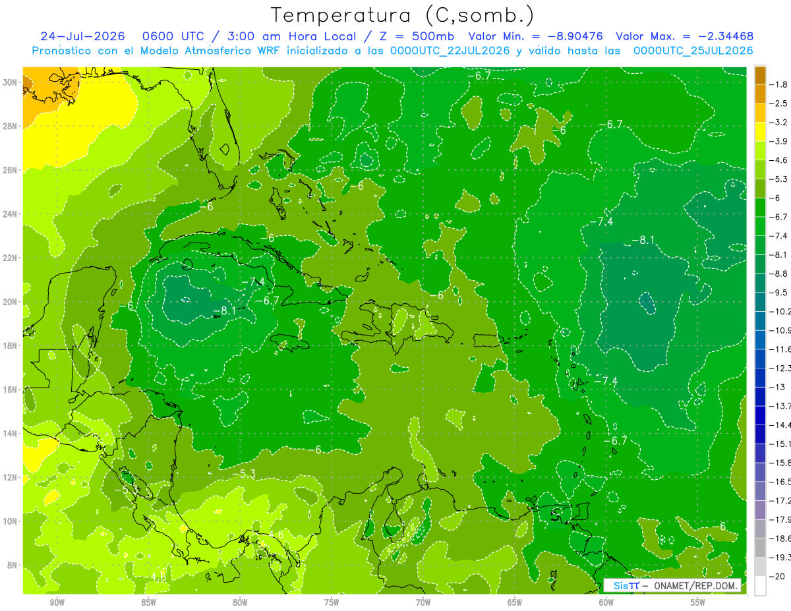Click the "60W" longitude axis label
The width and height of the screenshot is (791, 611).
tap(606, 603)
